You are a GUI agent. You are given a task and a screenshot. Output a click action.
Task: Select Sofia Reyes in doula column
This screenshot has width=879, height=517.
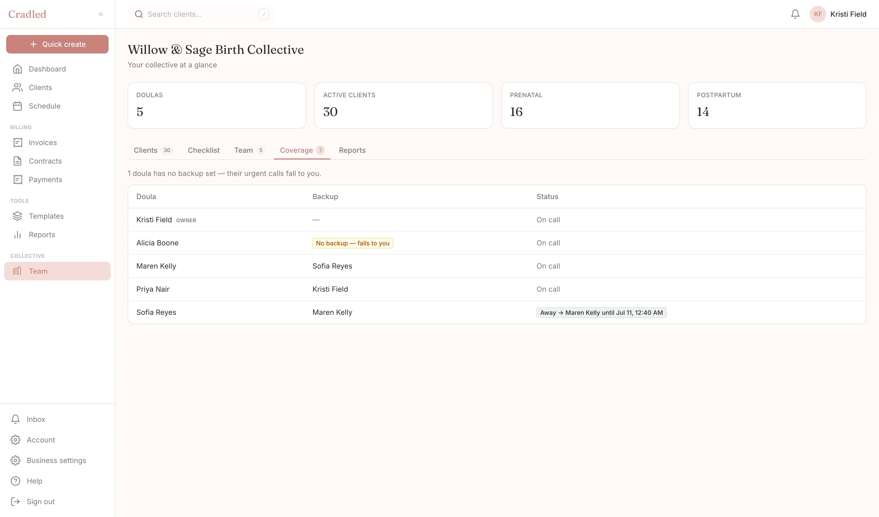pyautogui.click(x=156, y=312)
